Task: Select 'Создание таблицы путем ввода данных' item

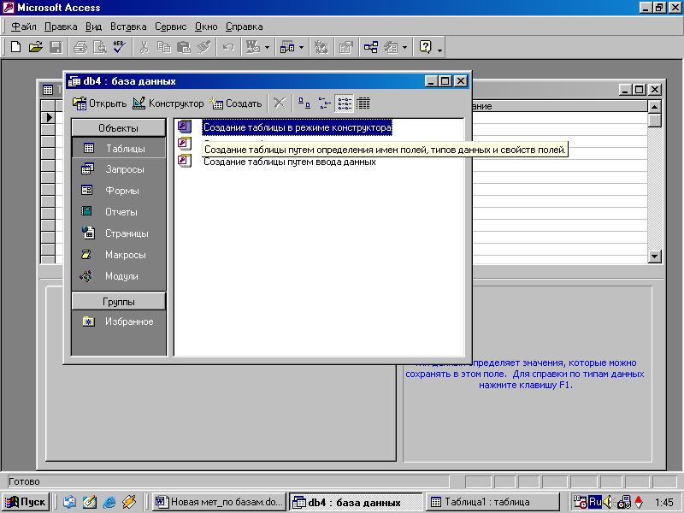Action: point(290,162)
